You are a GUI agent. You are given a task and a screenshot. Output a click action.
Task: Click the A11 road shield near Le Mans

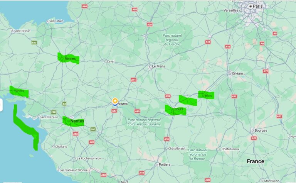click(133, 80)
